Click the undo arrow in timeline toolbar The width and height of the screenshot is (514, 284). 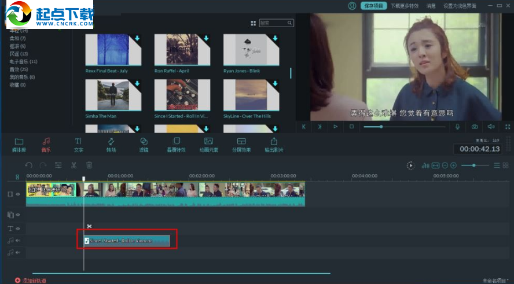click(x=28, y=165)
